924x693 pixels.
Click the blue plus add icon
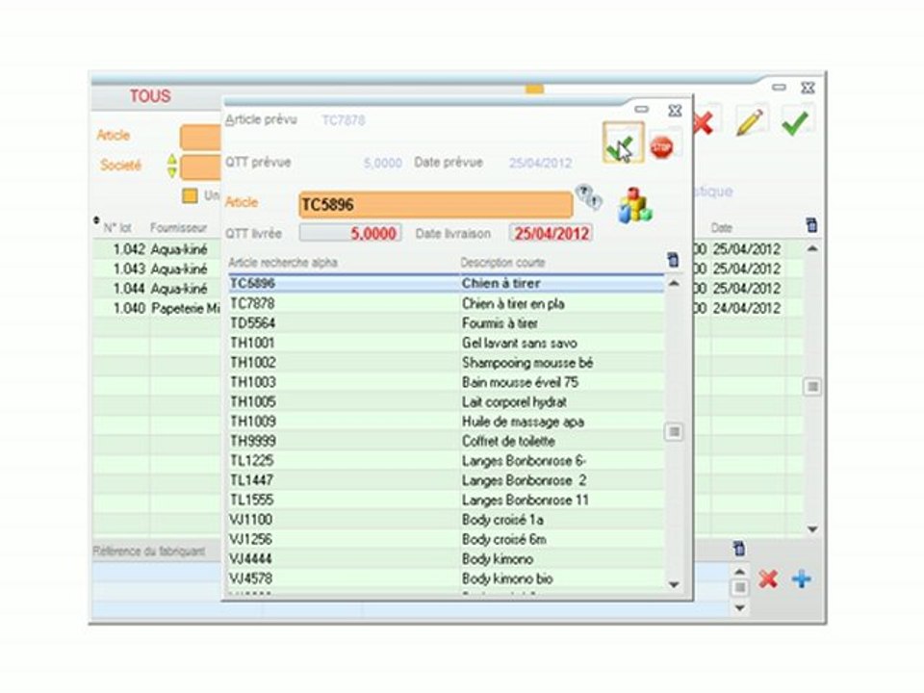click(x=802, y=579)
